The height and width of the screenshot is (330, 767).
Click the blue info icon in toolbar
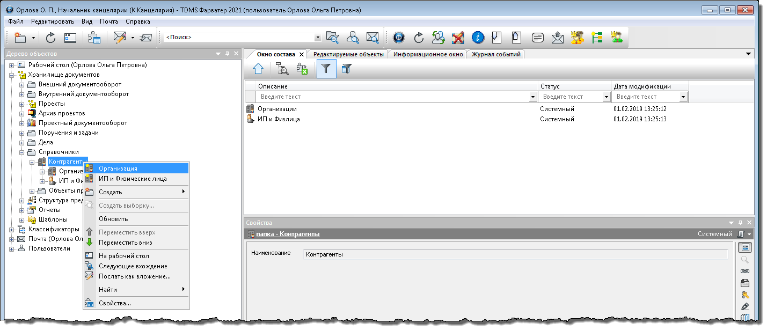478,38
